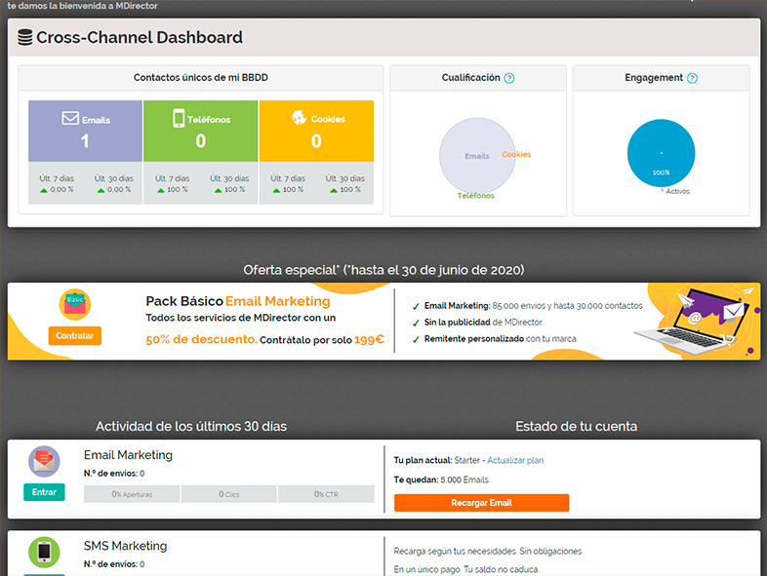Click the Actividad de los últimos 30 días heading
The image size is (767, 576).
pos(191,427)
